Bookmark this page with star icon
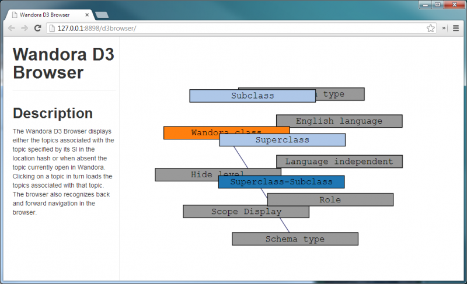This screenshot has width=467, height=284. pos(431,28)
